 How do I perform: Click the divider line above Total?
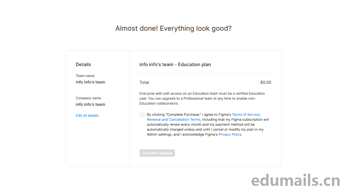click(205, 74)
